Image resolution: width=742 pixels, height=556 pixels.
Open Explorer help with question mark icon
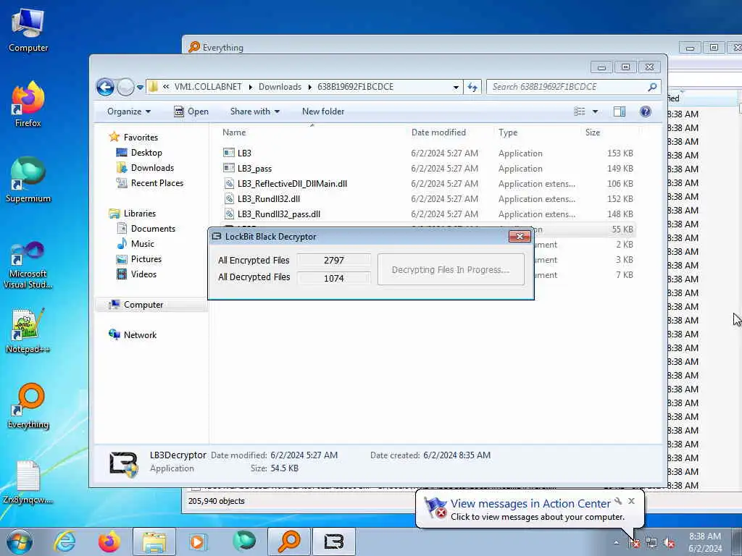pos(646,111)
